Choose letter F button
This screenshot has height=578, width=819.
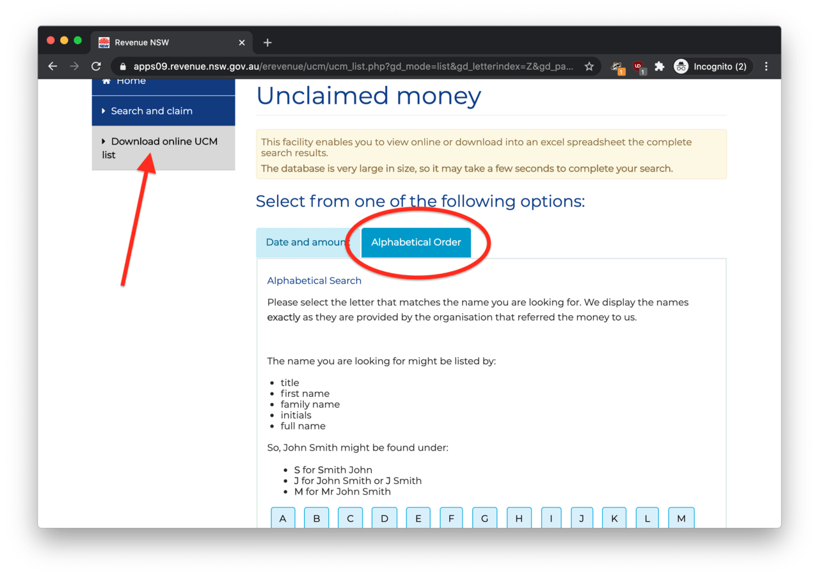coord(451,518)
